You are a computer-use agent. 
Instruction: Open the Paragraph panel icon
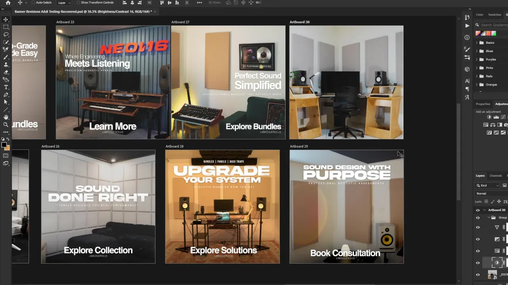coord(467,89)
